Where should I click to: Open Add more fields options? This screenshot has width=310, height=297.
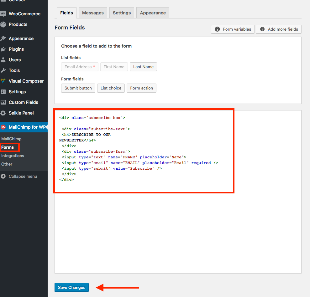tap(278, 29)
